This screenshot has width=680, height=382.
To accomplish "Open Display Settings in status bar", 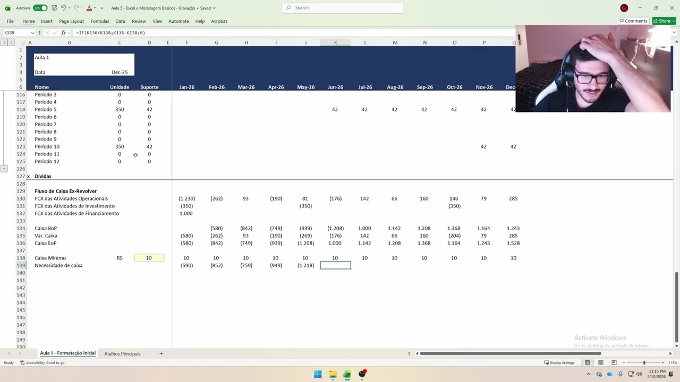I will [x=559, y=363].
